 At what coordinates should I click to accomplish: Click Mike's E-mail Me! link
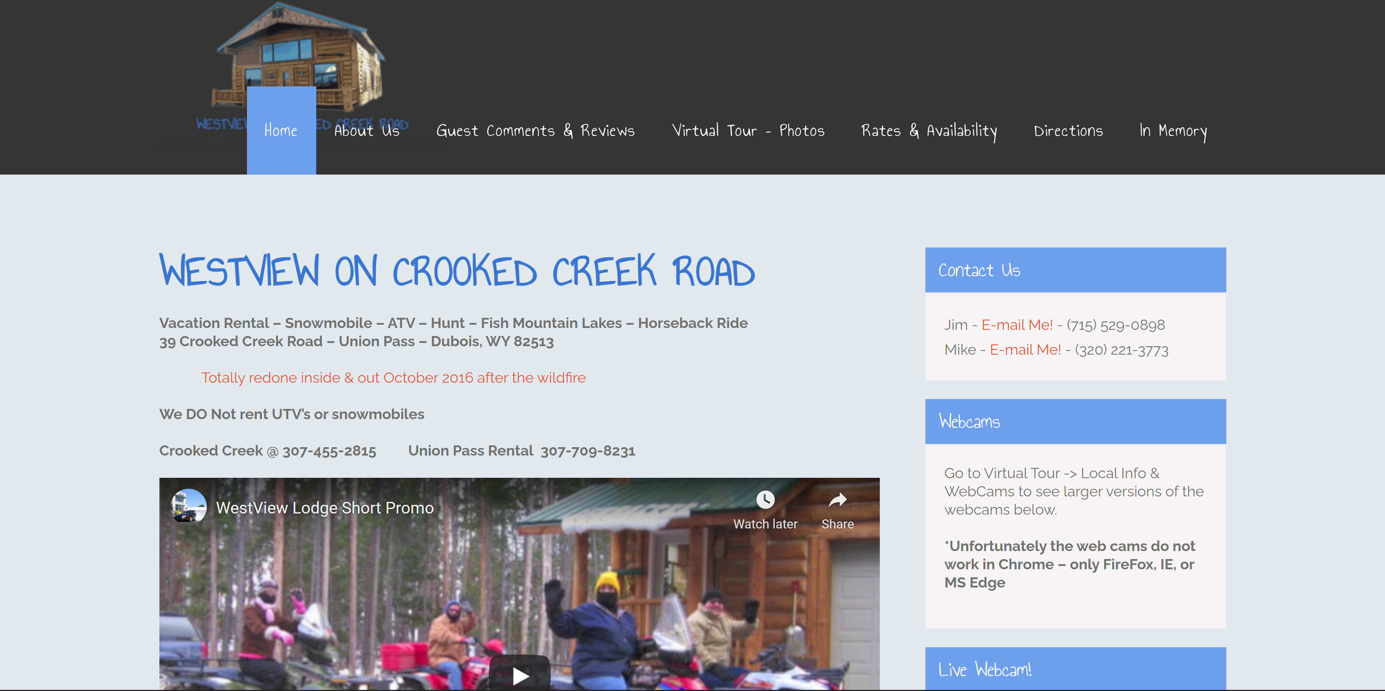(1025, 349)
